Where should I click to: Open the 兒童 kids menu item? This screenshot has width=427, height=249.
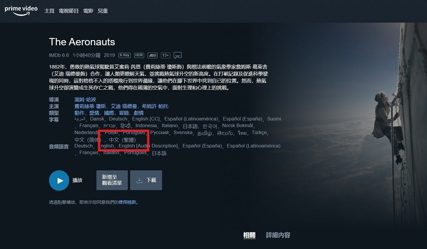(x=103, y=11)
